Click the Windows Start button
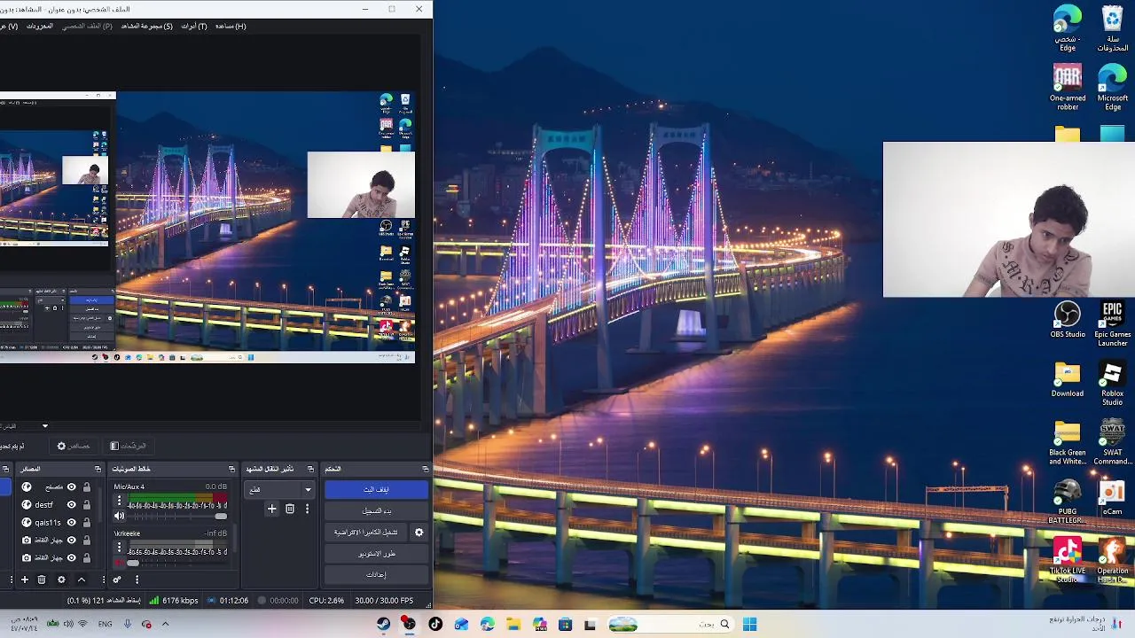The image size is (1135, 638). [750, 624]
